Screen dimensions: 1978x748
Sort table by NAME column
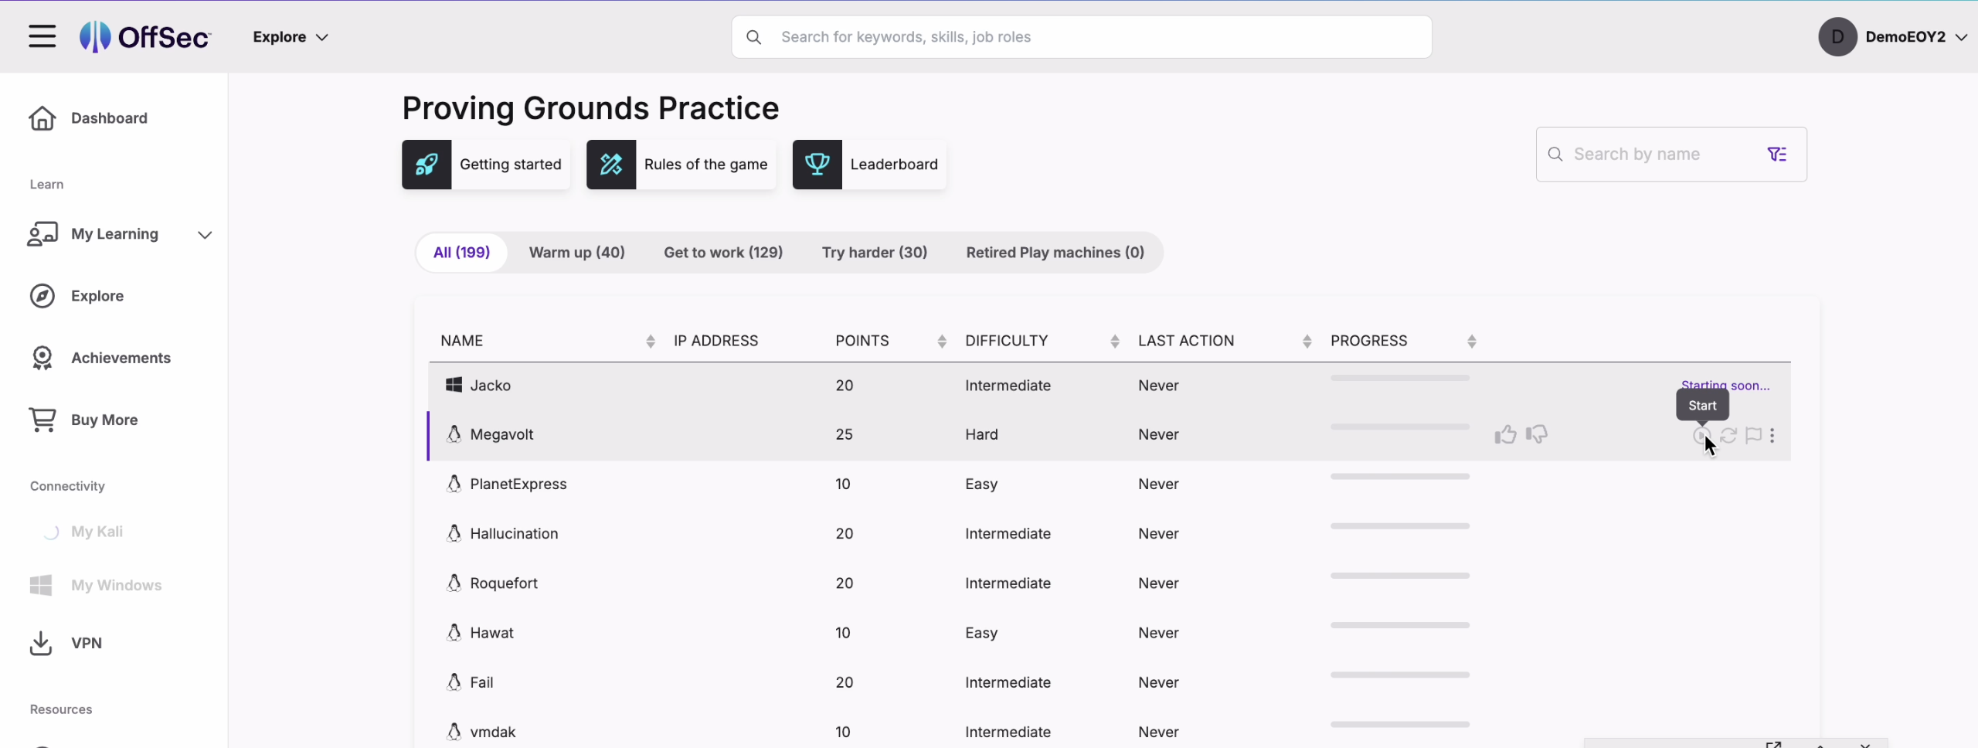pos(651,342)
